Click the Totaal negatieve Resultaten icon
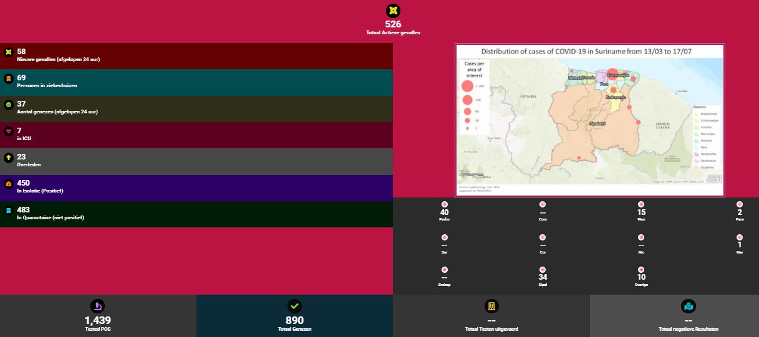Viewport: 759px width, 337px height. coord(688,306)
